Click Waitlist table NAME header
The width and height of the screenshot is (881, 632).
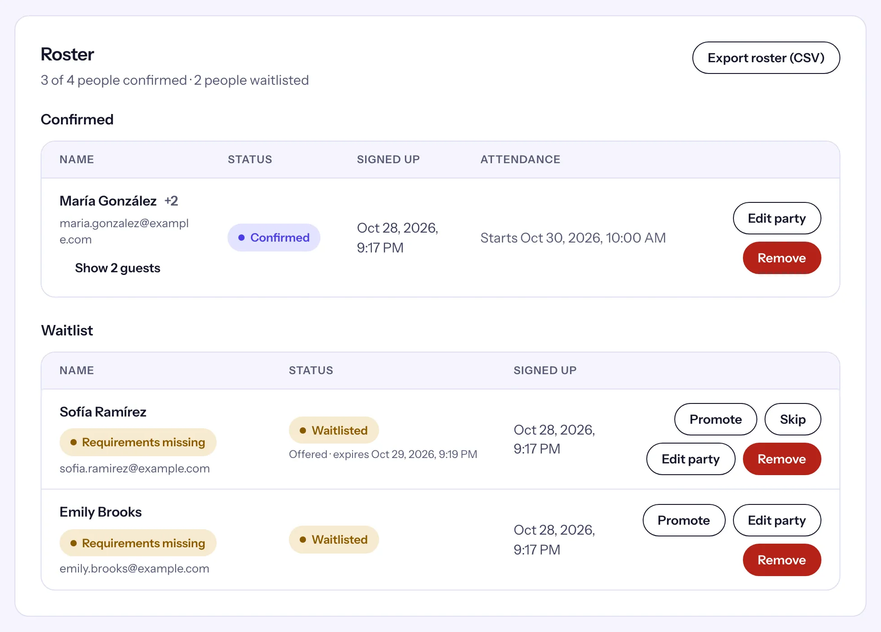pos(77,370)
